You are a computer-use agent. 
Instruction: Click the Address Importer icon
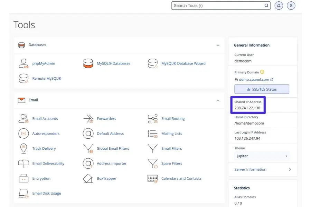click(88, 164)
